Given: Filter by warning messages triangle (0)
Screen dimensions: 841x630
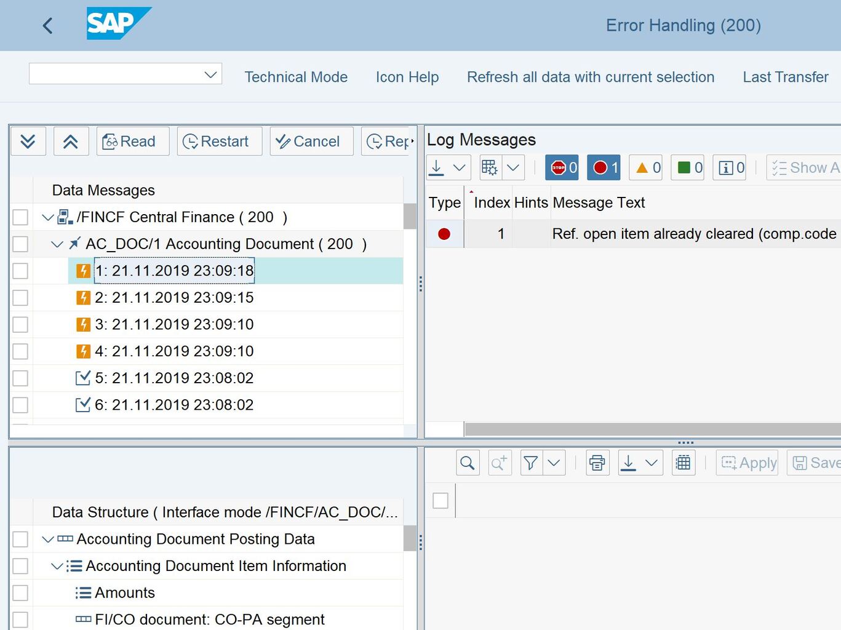Looking at the screenshot, I should point(645,167).
